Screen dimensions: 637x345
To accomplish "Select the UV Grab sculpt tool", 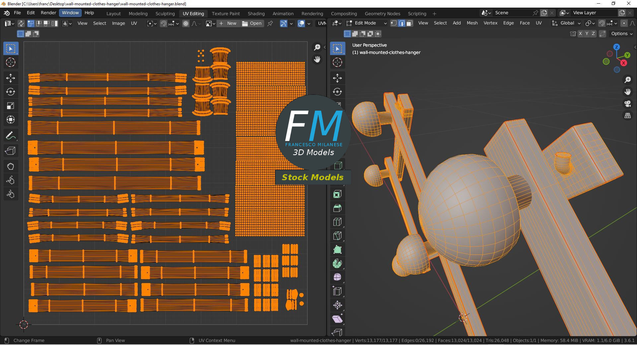I will click(x=11, y=166).
